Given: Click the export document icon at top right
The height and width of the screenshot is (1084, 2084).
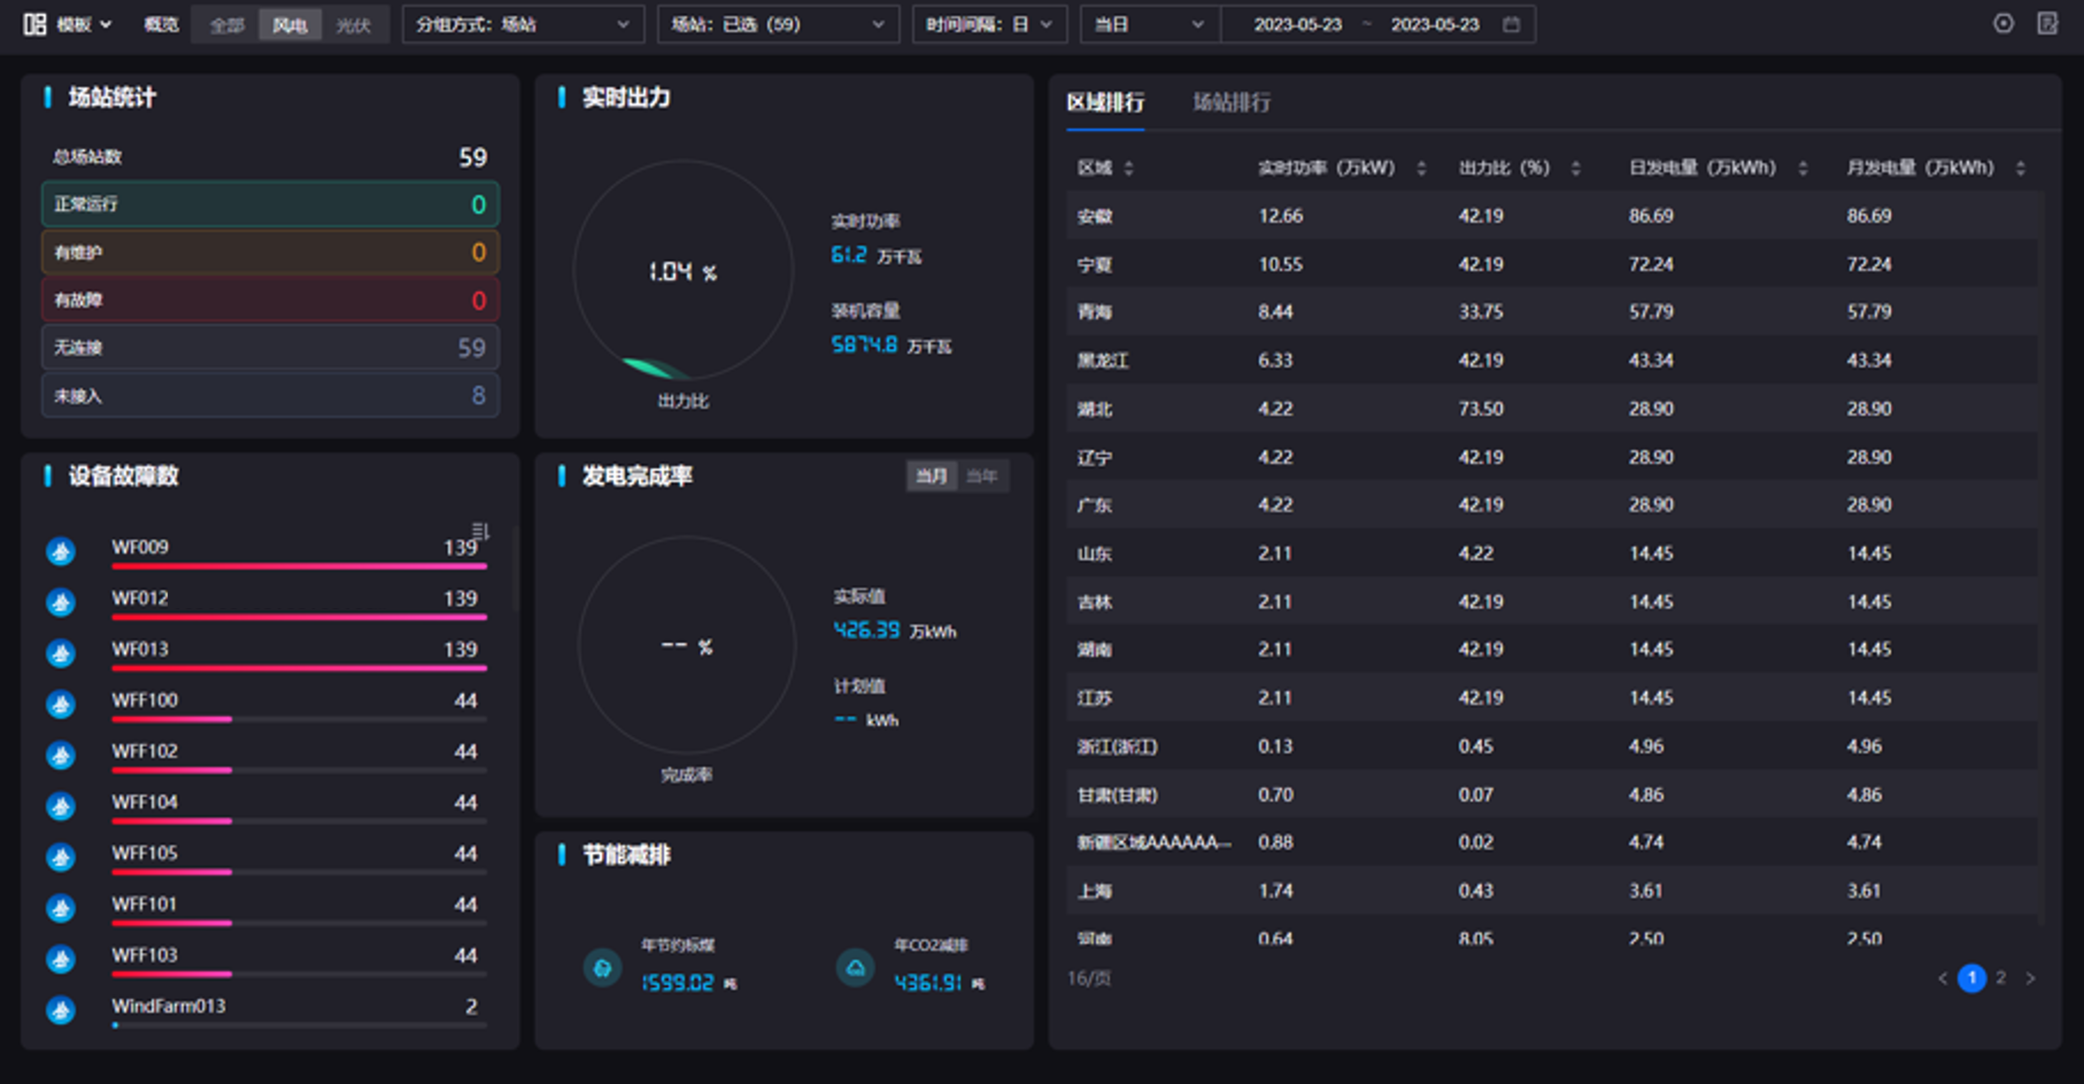Looking at the screenshot, I should click(2047, 23).
